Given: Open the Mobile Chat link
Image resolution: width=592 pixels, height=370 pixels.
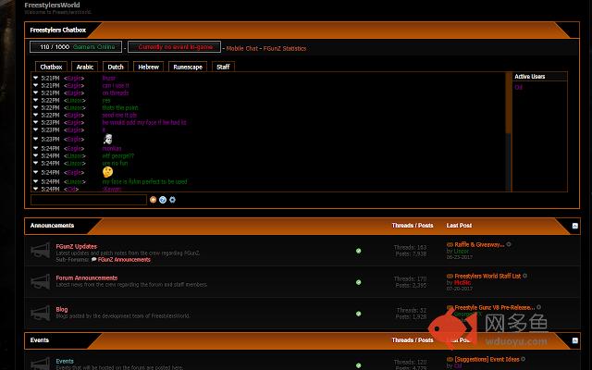Looking at the screenshot, I should tap(242, 48).
